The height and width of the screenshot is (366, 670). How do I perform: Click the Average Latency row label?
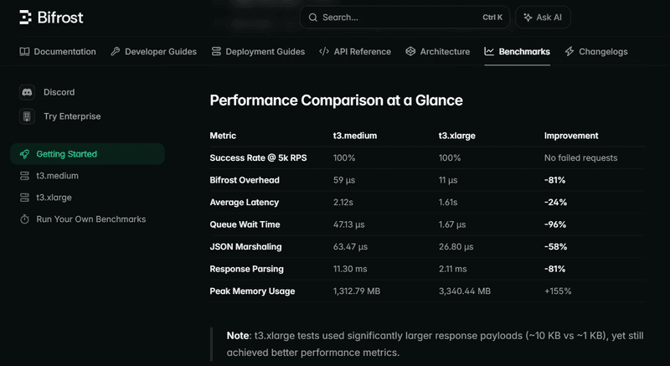[244, 203]
